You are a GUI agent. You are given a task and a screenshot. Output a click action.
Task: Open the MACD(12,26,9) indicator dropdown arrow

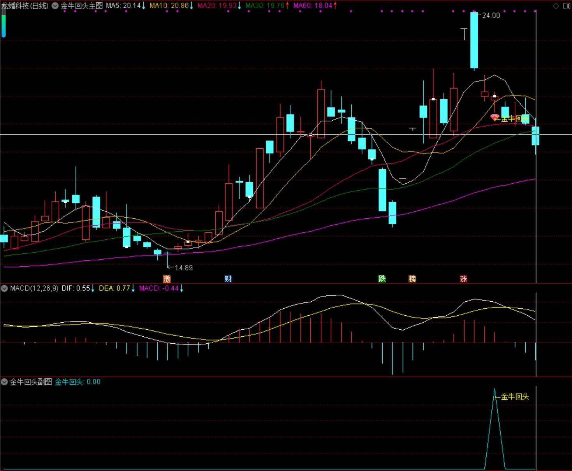tap(4, 288)
